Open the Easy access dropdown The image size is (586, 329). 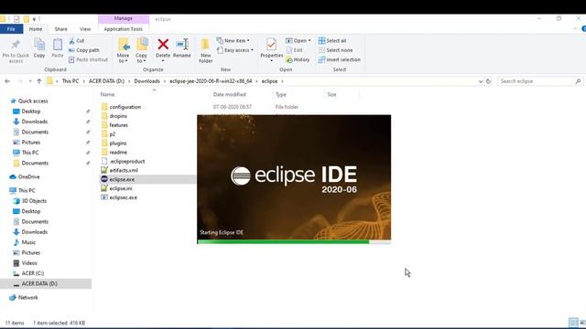click(235, 50)
